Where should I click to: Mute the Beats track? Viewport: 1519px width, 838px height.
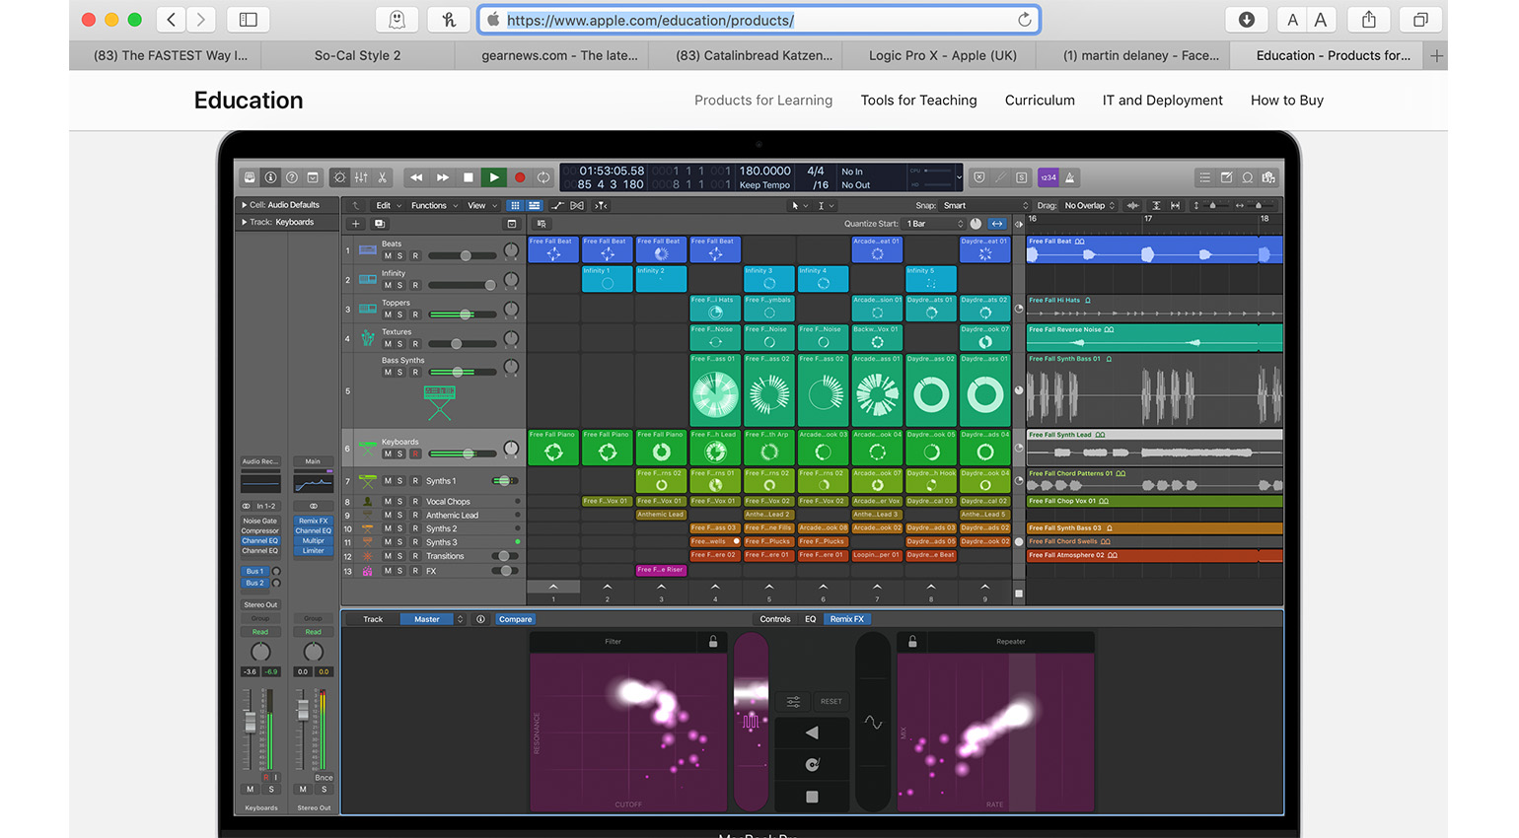tap(388, 255)
